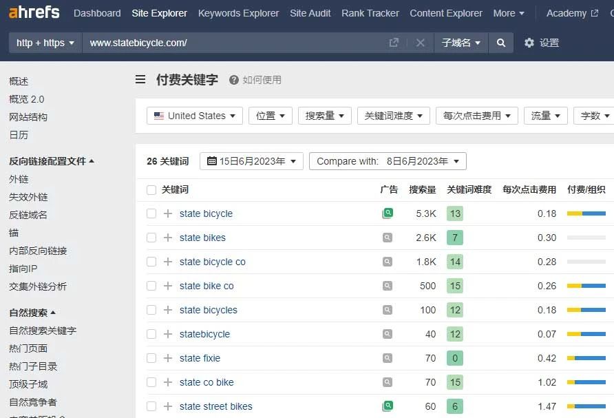Select the checkbox for statebicycle keyword
The width and height of the screenshot is (614, 418).
(151, 334)
